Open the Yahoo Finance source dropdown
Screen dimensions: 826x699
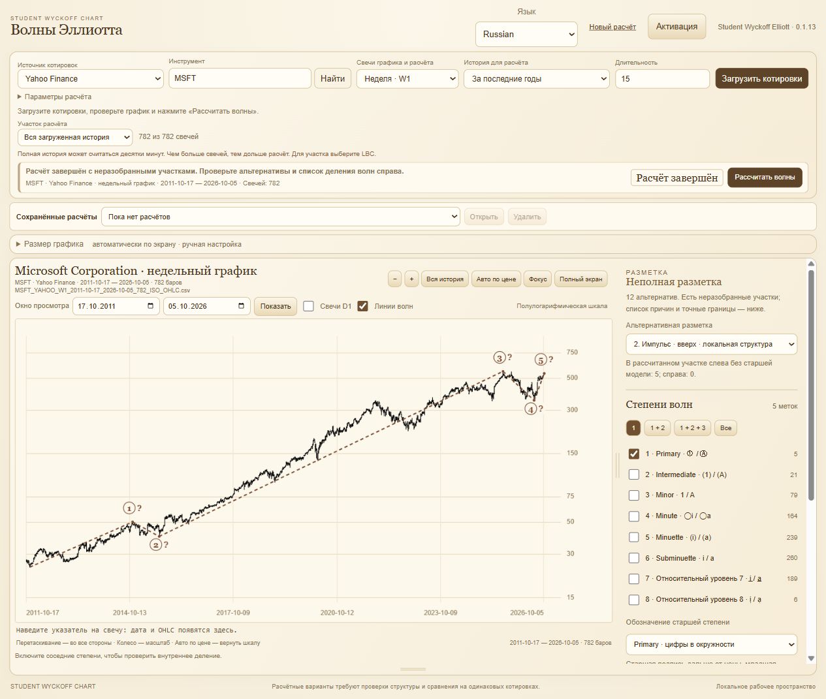click(x=91, y=79)
